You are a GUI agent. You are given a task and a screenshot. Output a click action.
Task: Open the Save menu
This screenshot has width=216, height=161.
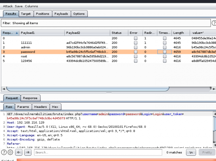19,6
